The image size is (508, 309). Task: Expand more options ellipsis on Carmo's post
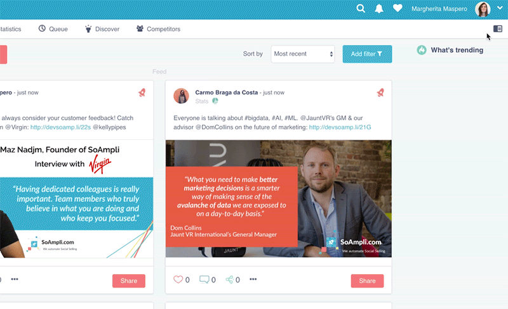(x=253, y=279)
